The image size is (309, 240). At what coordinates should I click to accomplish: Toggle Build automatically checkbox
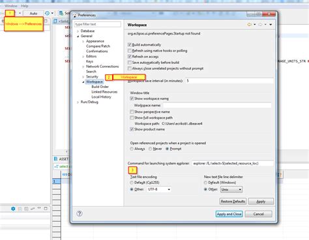pyautogui.click(x=130, y=44)
